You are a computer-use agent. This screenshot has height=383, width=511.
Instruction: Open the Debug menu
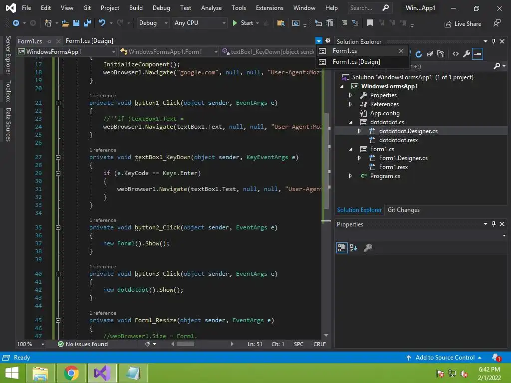coord(161,8)
